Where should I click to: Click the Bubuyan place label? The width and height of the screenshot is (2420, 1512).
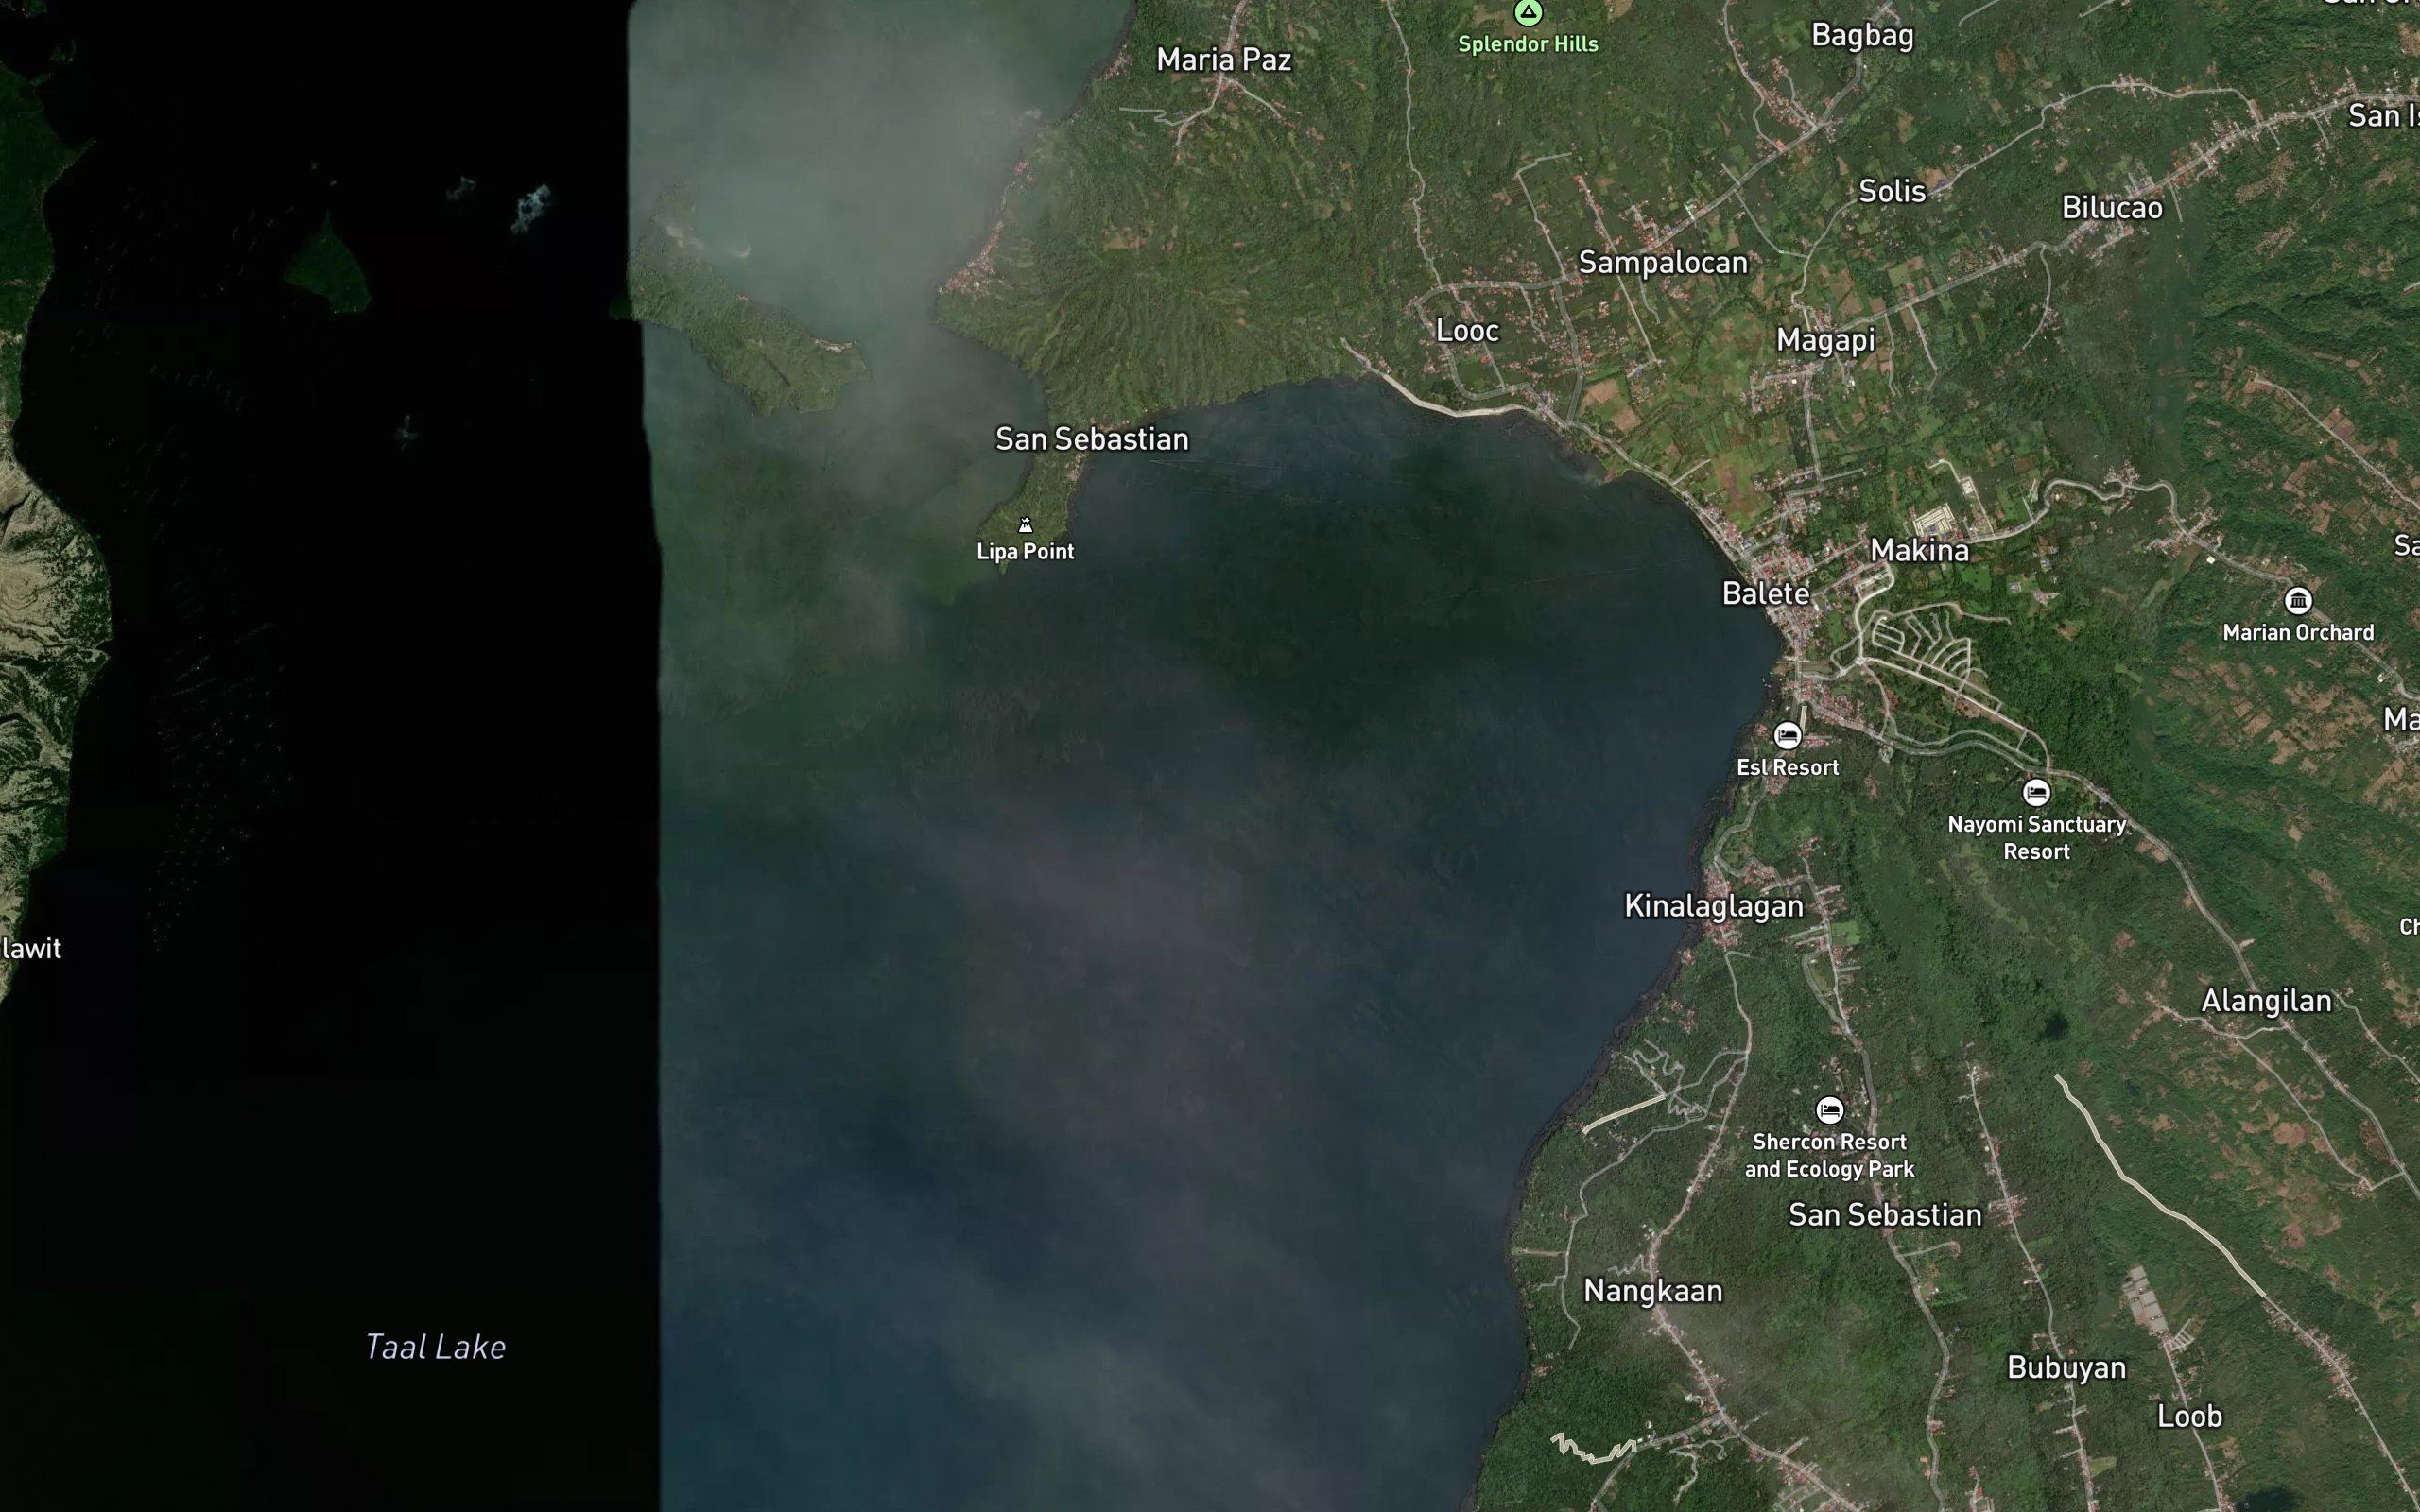2066,1368
